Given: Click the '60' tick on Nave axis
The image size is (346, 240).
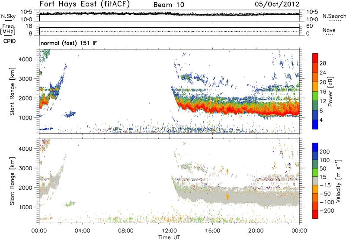Looking at the screenshot, I should (x=309, y=26).
